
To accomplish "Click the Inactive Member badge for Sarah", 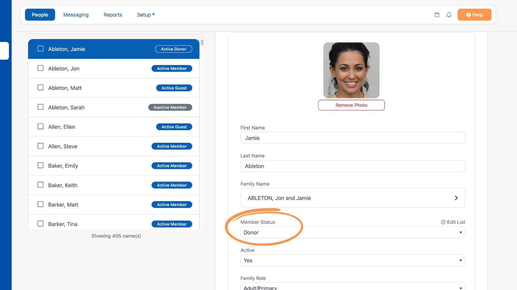I will click(x=170, y=107).
